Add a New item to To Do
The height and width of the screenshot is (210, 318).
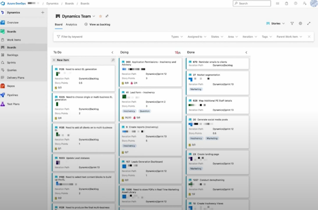[61, 60]
